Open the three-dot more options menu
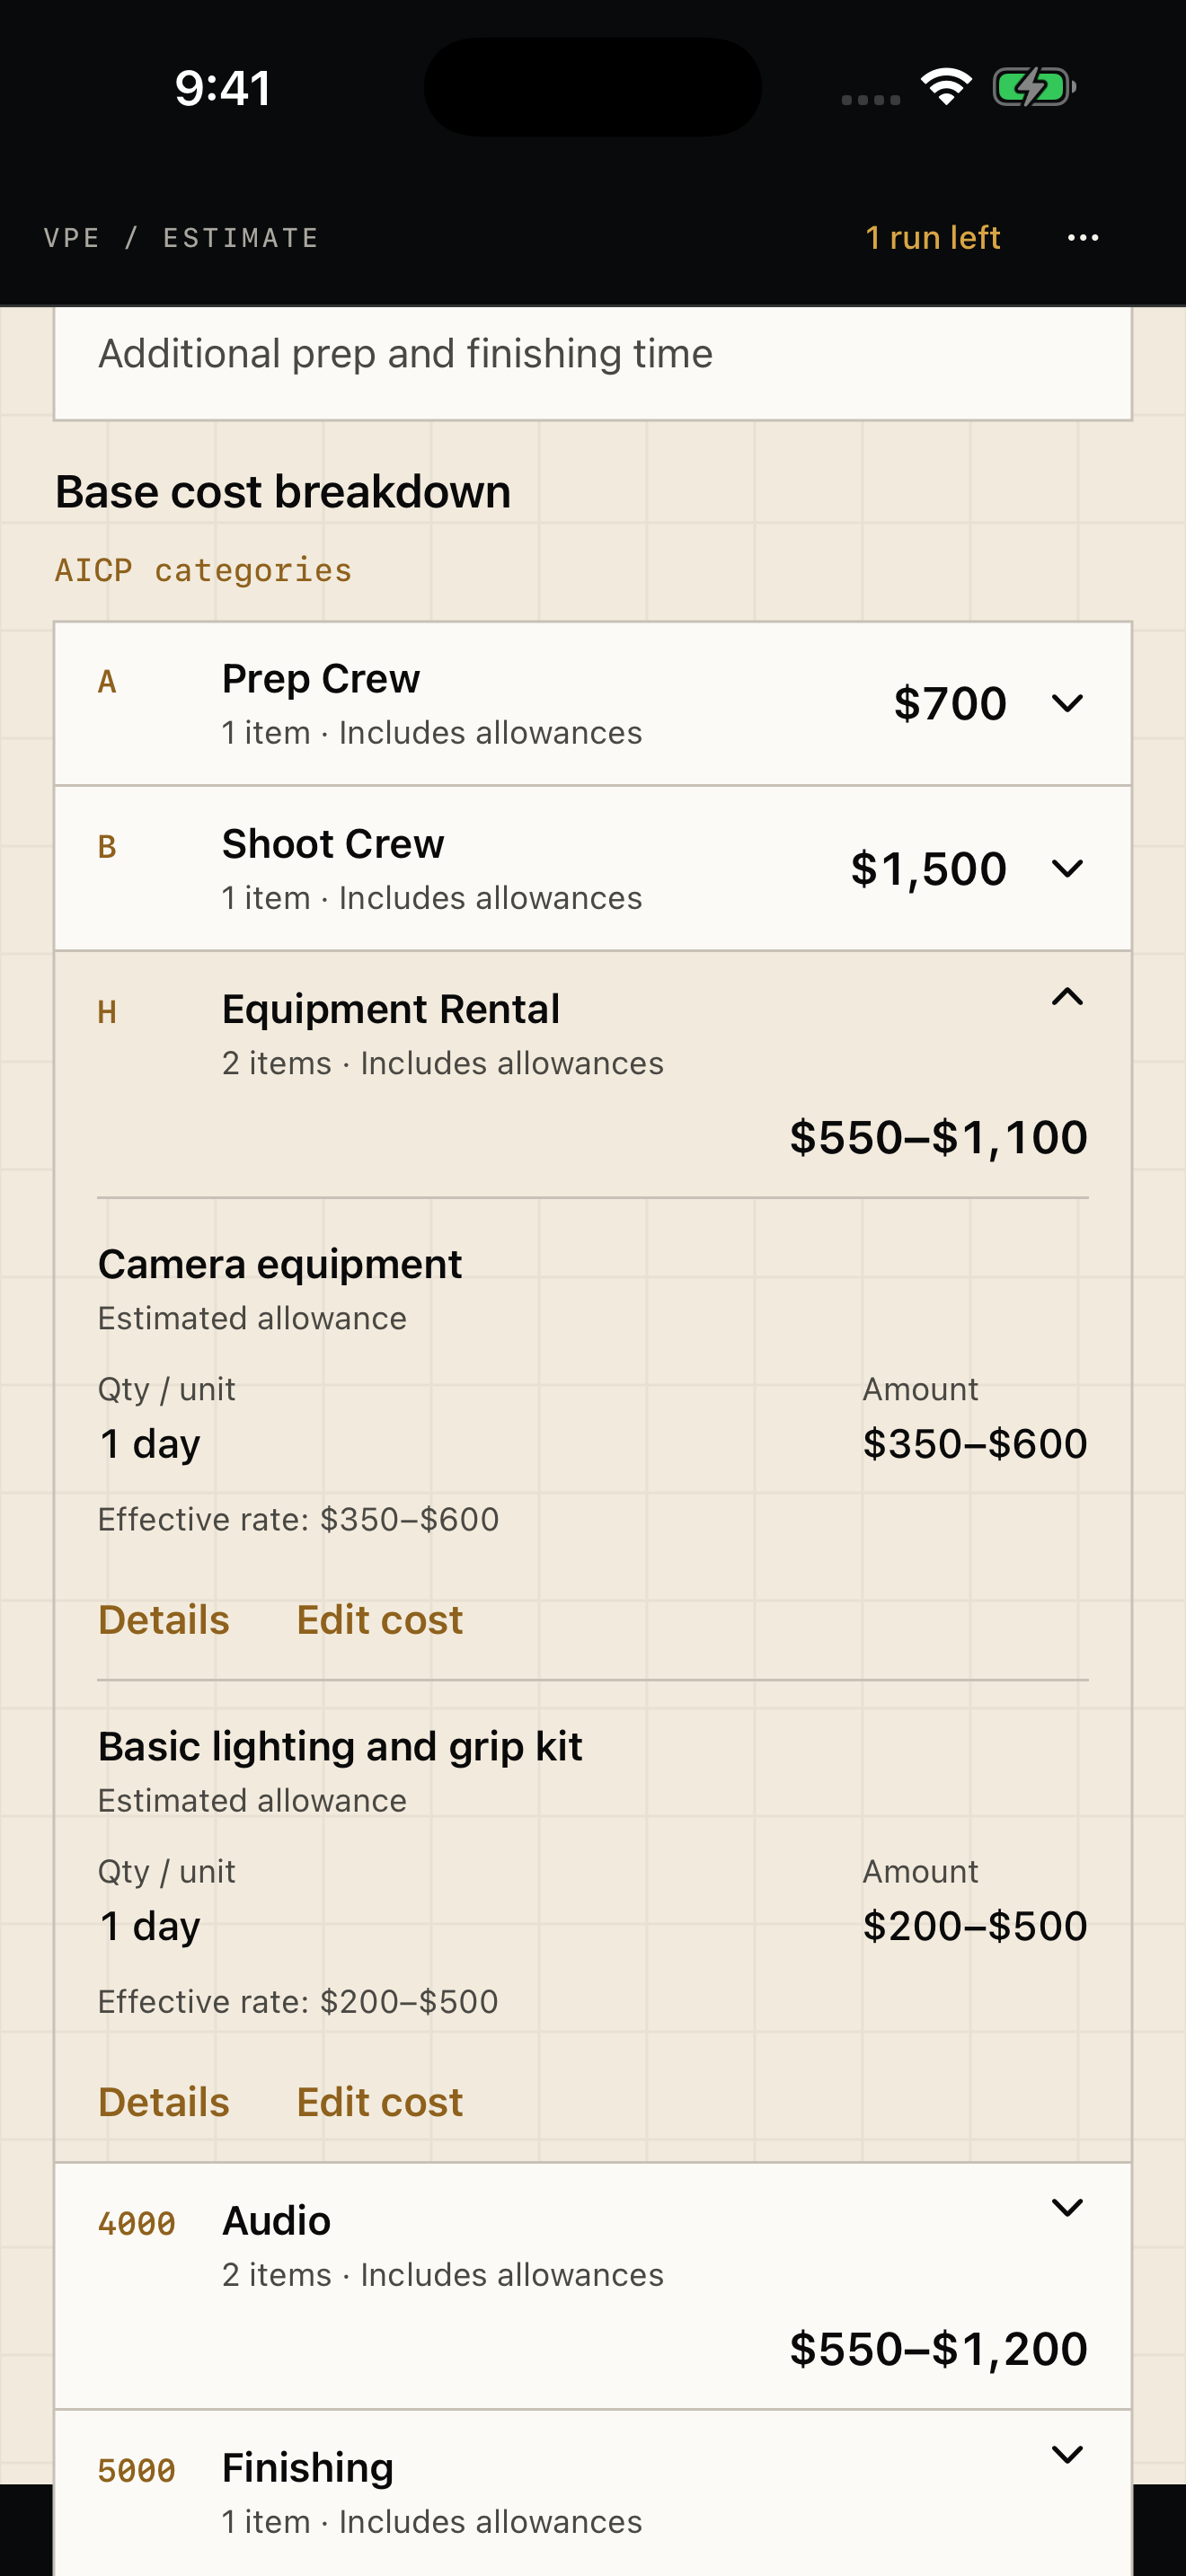 [x=1083, y=238]
